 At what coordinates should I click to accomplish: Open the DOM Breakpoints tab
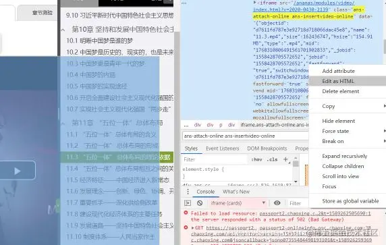(x=267, y=148)
